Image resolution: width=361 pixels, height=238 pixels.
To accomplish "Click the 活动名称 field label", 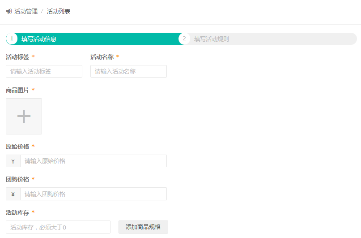I will click(x=102, y=57).
